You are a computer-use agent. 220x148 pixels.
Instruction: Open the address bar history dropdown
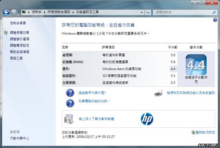142,12
